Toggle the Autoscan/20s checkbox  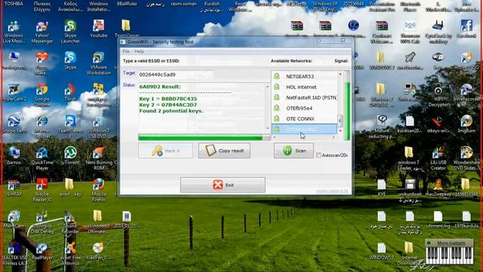click(318, 155)
